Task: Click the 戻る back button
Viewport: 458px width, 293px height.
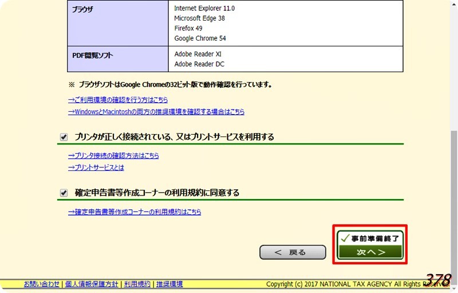Action: (293, 252)
